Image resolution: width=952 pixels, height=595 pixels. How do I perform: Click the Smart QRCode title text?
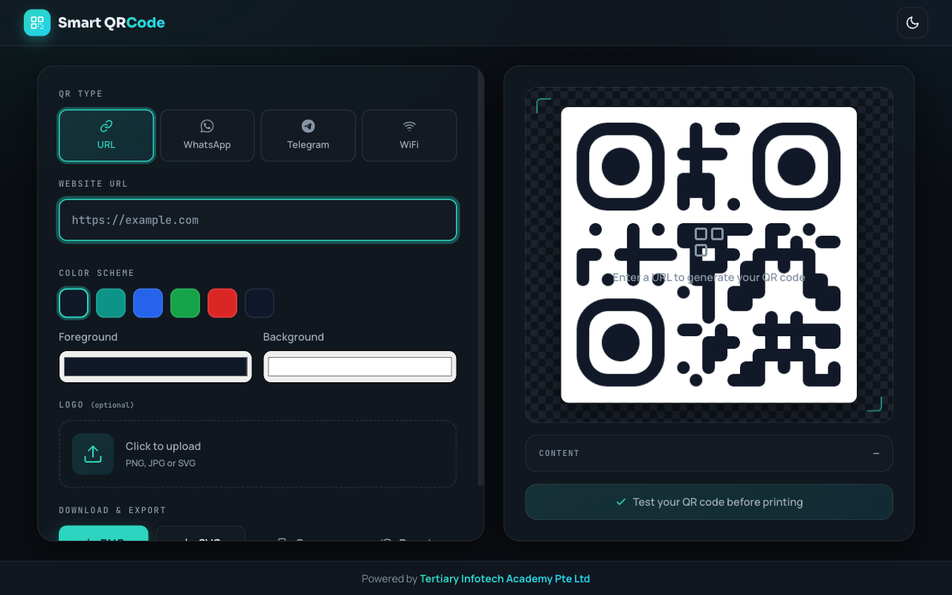112,22
